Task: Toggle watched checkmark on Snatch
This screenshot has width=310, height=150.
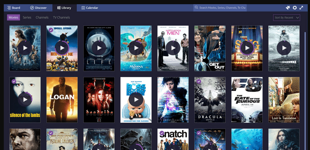Action: 162,133
